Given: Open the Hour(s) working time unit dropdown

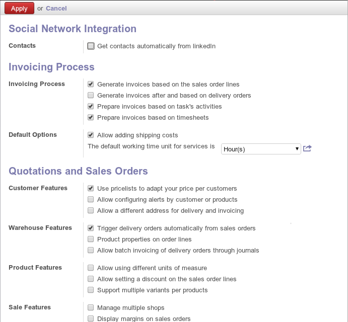Looking at the screenshot, I should point(261,149).
